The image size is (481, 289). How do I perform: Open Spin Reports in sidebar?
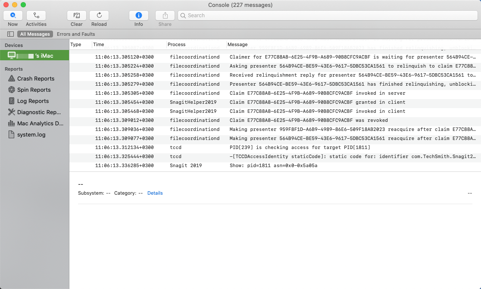pyautogui.click(x=34, y=90)
